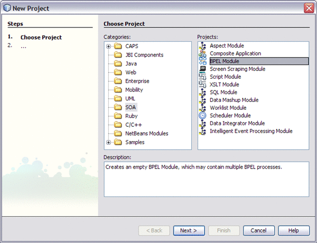Click the Samples folder icon
317x243 pixels.
click(x=118, y=142)
